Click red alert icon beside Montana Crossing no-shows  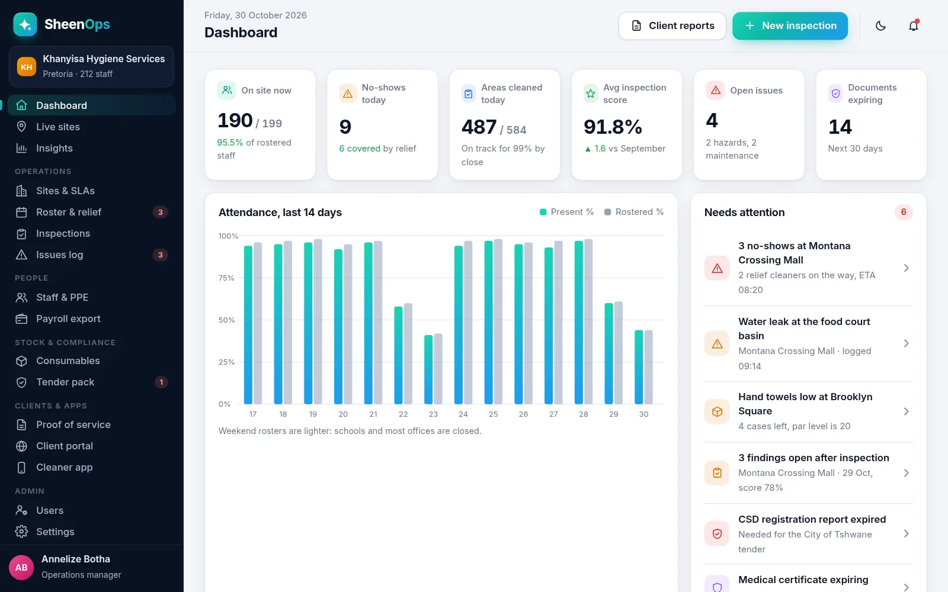[717, 268]
